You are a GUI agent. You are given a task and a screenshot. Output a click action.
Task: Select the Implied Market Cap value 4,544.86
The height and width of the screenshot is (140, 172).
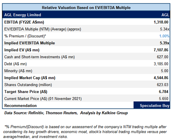point(161,78)
